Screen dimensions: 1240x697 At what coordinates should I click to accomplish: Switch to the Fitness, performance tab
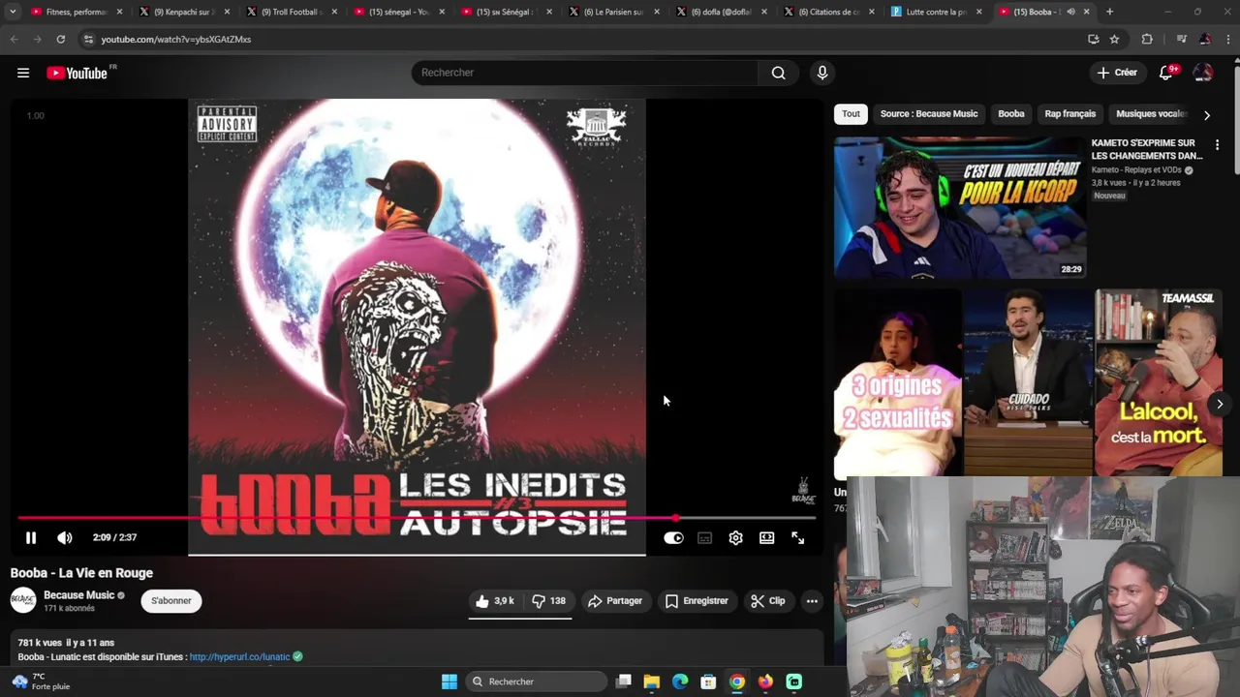pyautogui.click(x=77, y=13)
